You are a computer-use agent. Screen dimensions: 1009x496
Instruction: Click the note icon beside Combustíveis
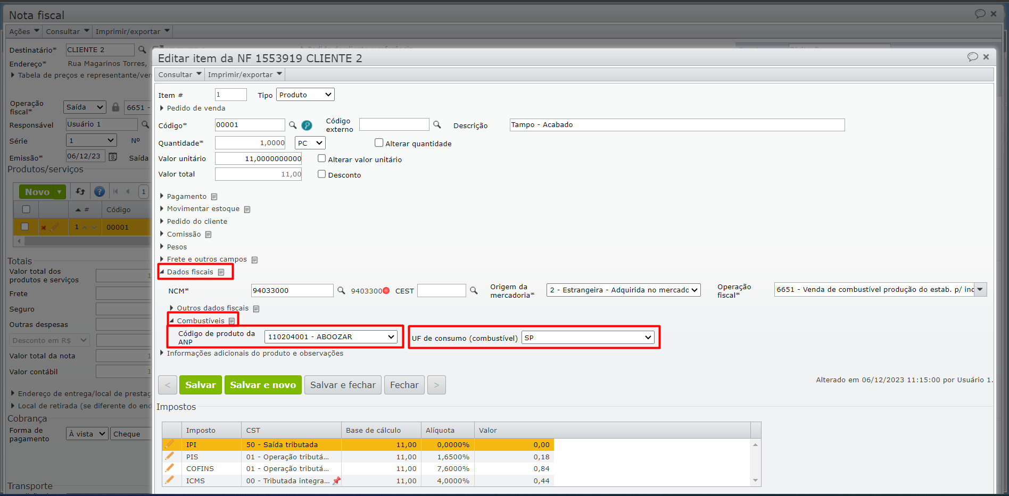click(231, 321)
